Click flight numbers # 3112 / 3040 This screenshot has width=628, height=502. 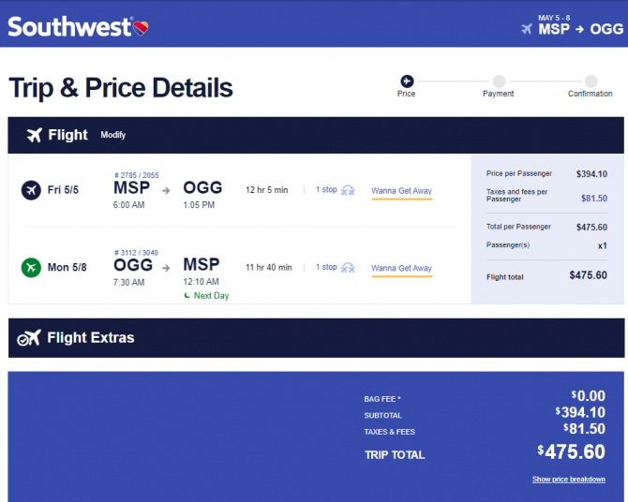click(136, 253)
